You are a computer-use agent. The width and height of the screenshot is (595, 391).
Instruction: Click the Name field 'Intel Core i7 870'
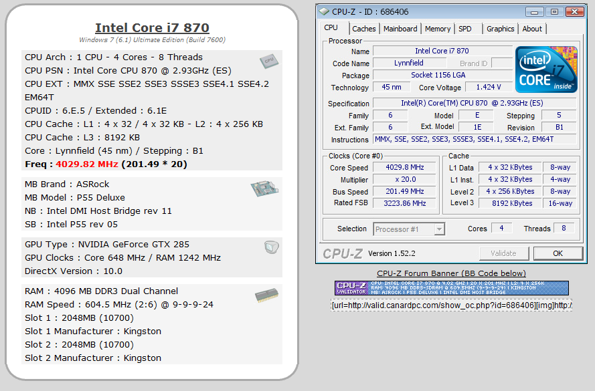pyautogui.click(x=442, y=51)
